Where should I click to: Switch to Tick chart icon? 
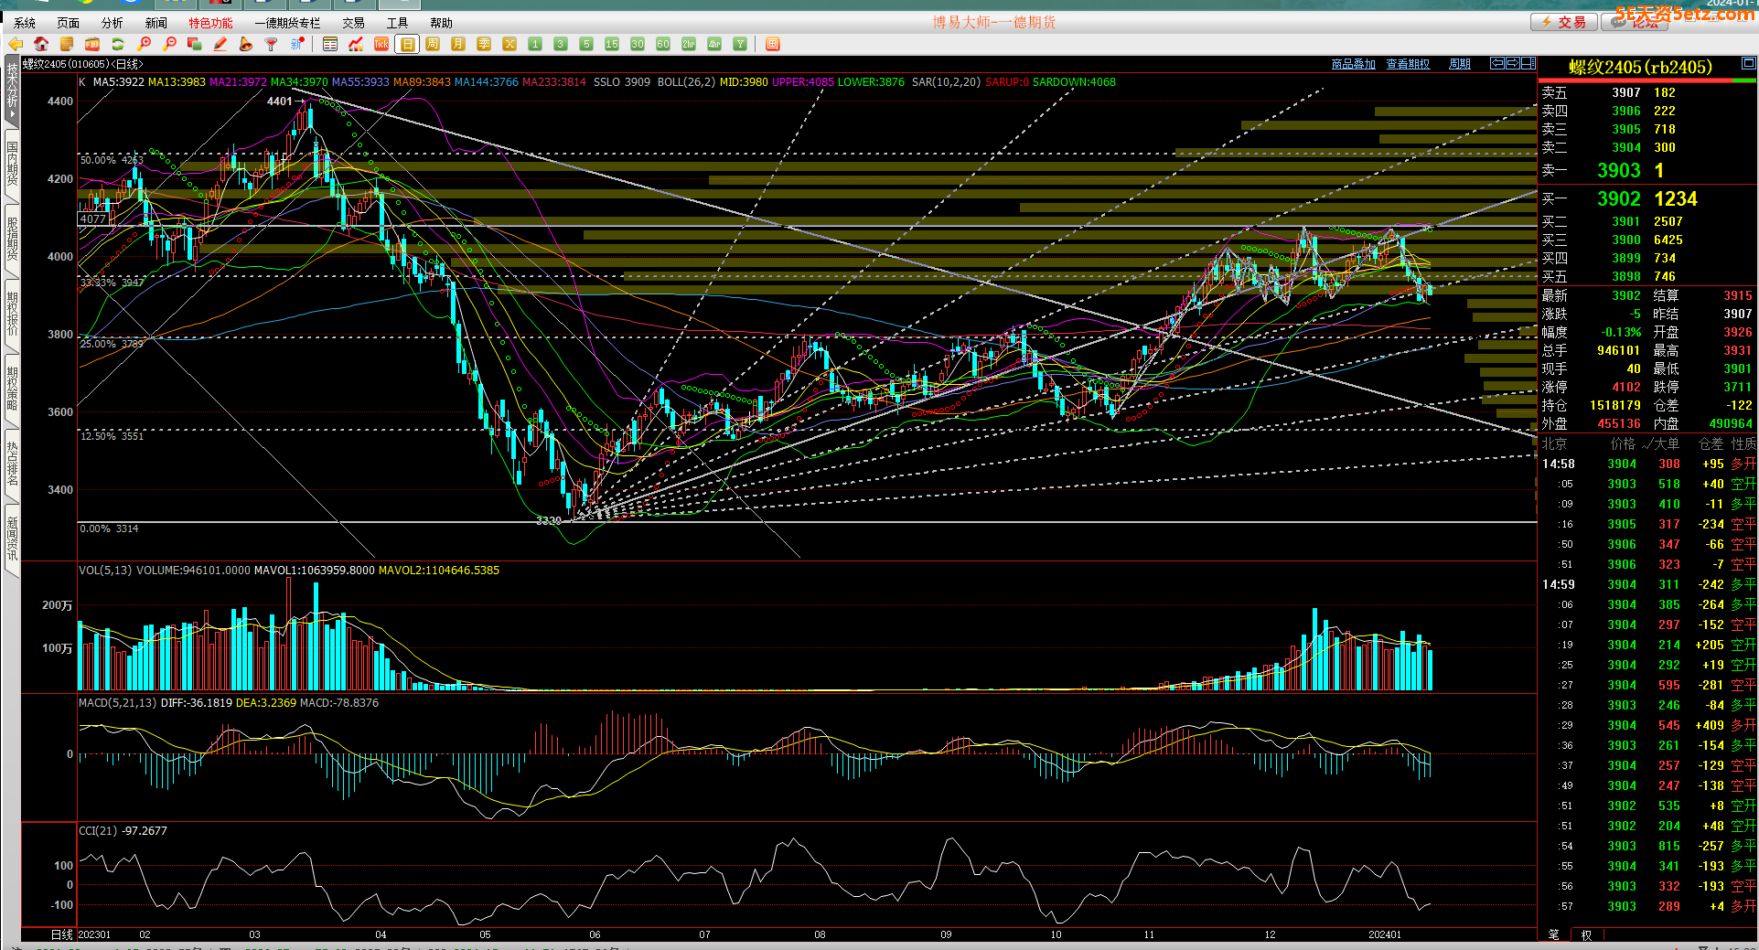tap(381, 44)
